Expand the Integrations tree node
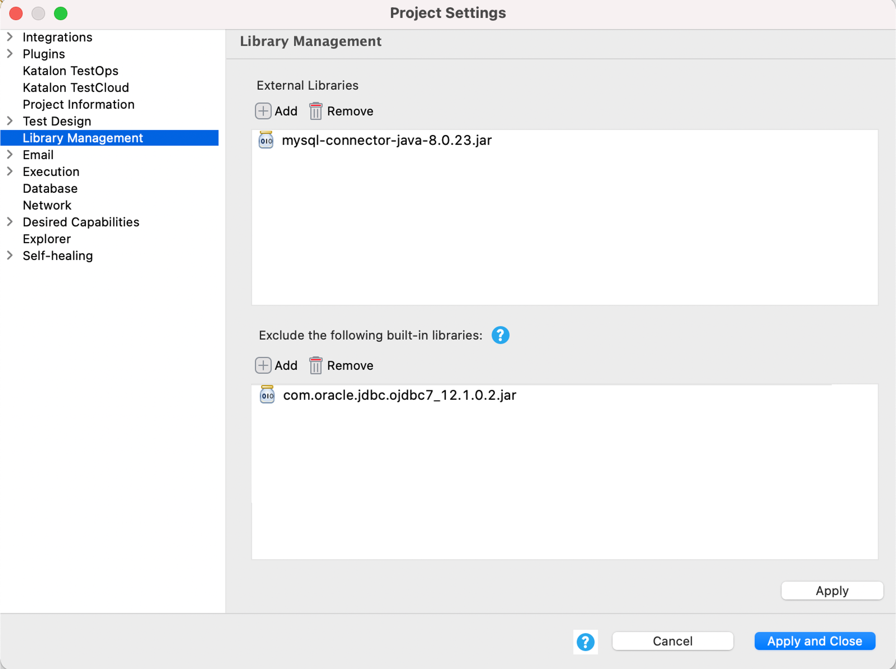Screen dimensions: 896x669 (10, 37)
